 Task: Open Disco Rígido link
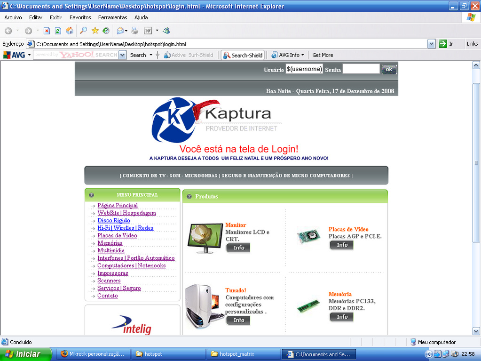(114, 220)
